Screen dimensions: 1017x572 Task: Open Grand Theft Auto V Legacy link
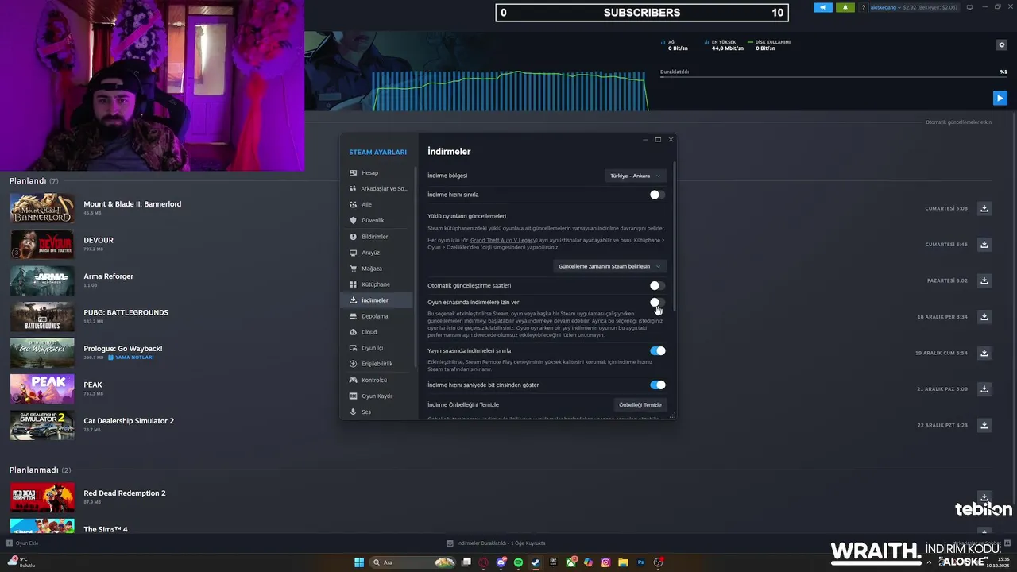504,240
